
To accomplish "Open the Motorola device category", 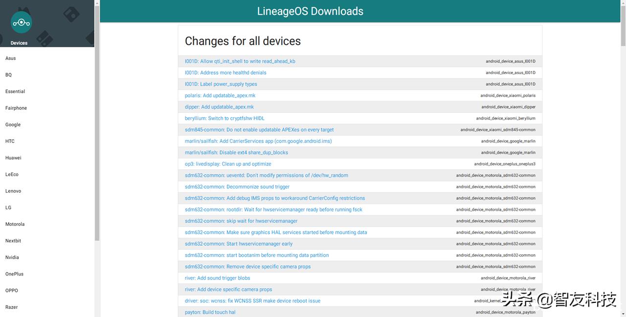I will pyautogui.click(x=15, y=224).
